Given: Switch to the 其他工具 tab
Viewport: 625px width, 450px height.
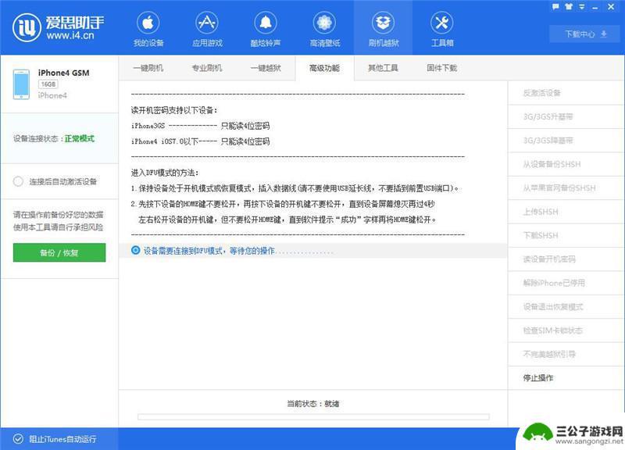Looking at the screenshot, I should (383, 68).
